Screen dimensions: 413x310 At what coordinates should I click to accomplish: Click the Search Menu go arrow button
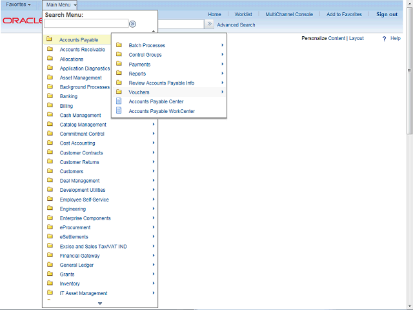[132, 24]
